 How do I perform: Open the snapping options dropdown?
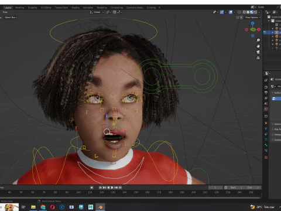[119, 12]
